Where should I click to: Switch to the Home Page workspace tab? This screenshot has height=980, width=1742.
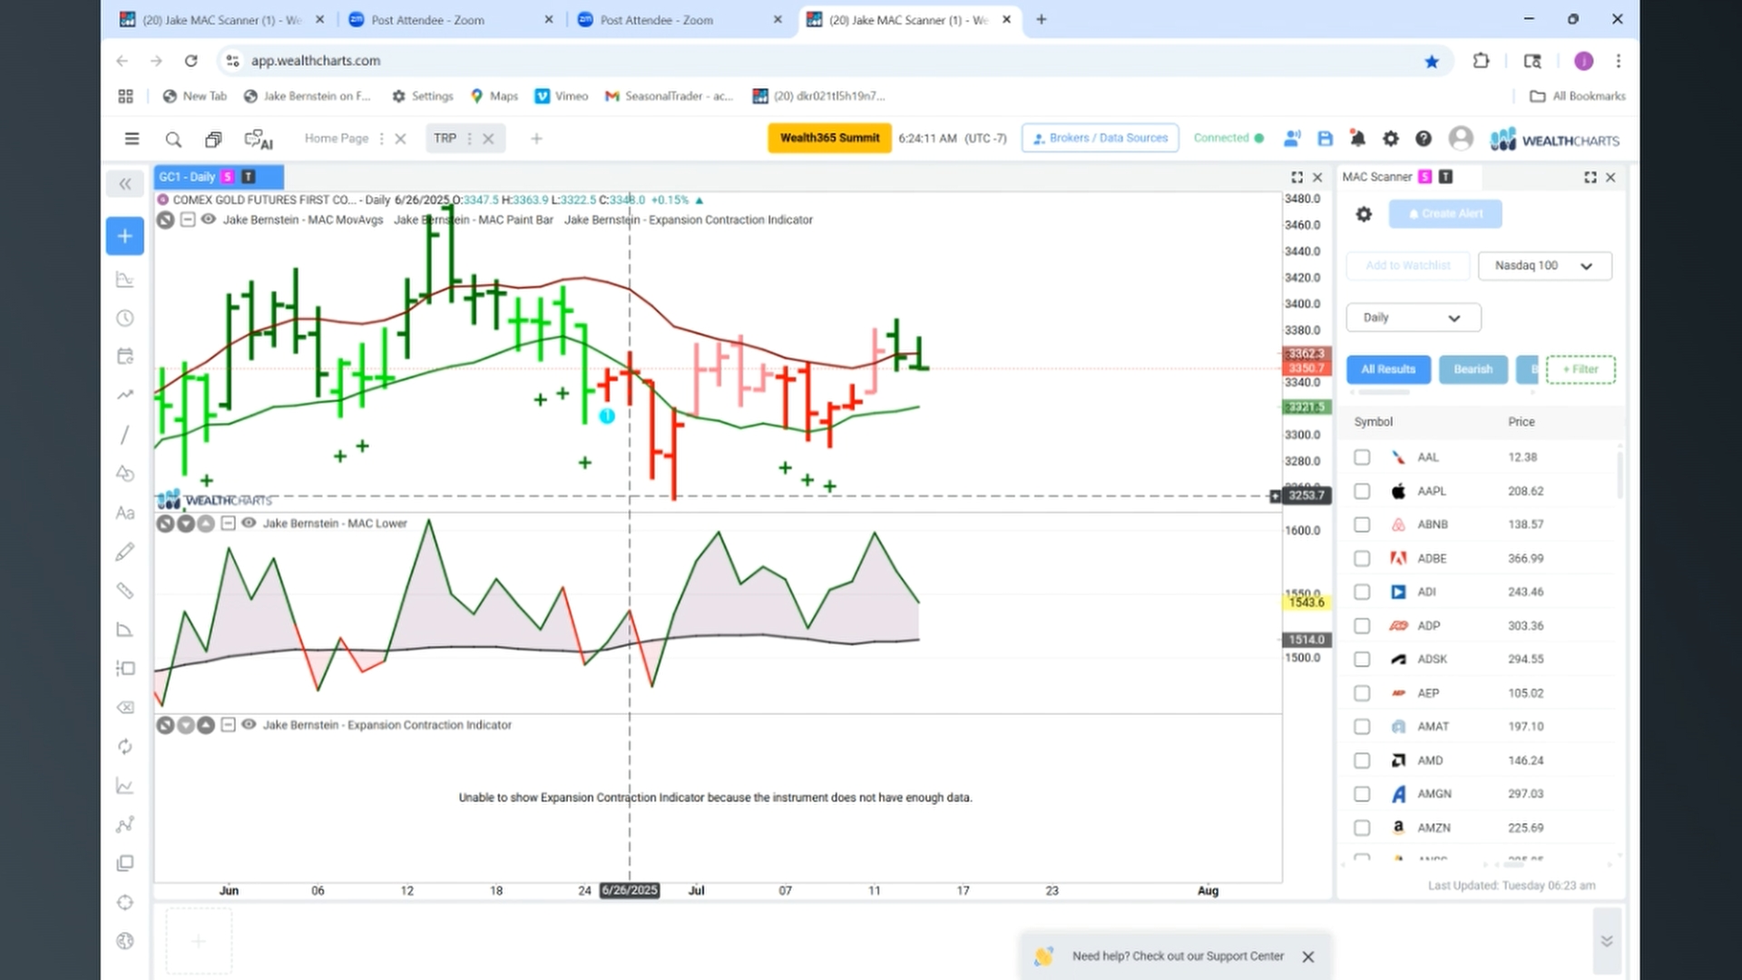[337, 138]
